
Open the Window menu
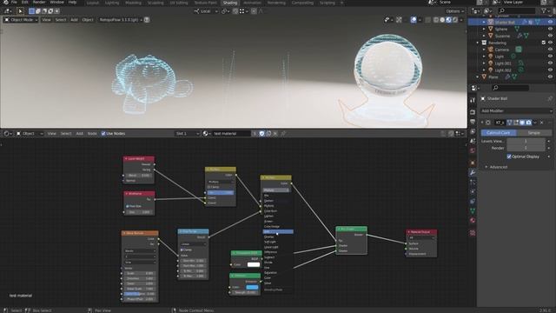click(56, 2)
